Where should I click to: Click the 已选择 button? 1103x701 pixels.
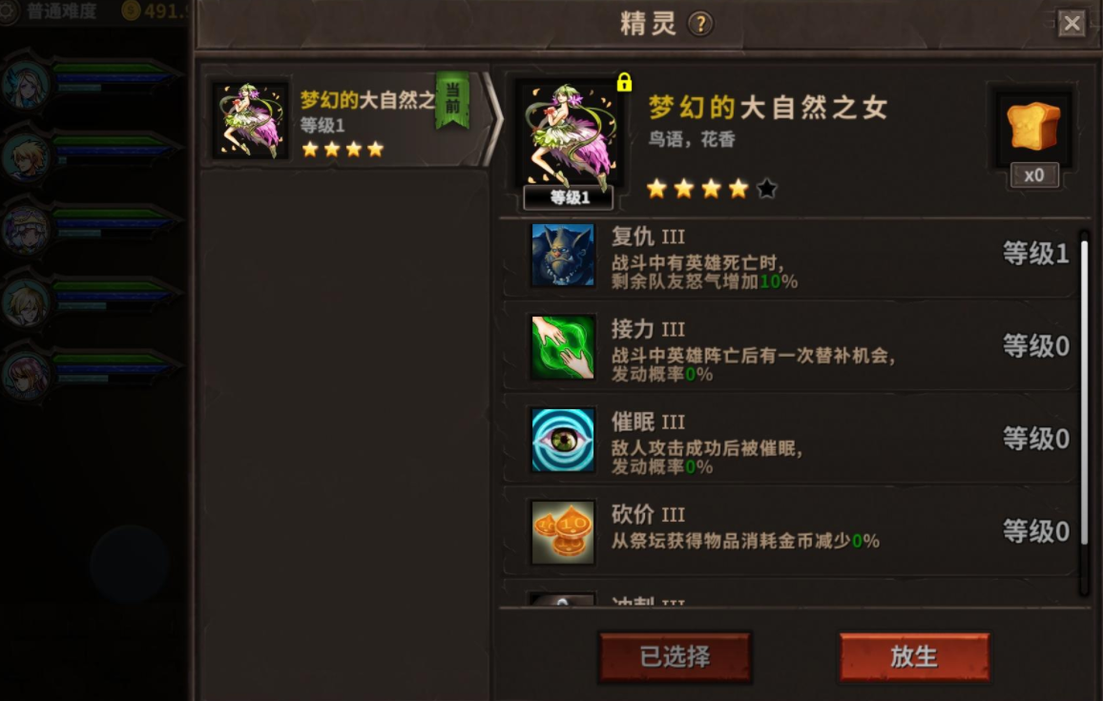click(x=675, y=657)
